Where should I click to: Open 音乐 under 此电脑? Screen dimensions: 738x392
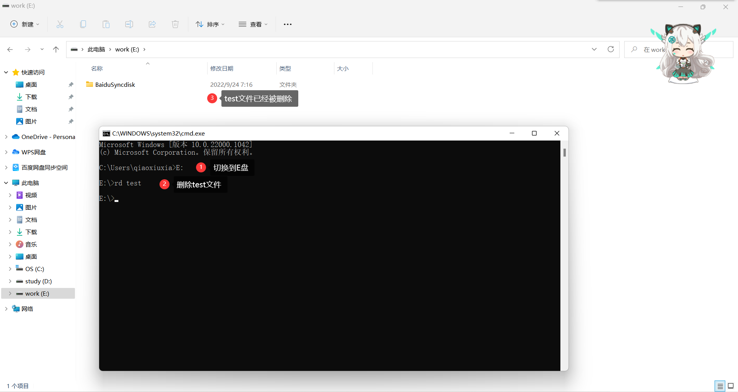coord(31,244)
